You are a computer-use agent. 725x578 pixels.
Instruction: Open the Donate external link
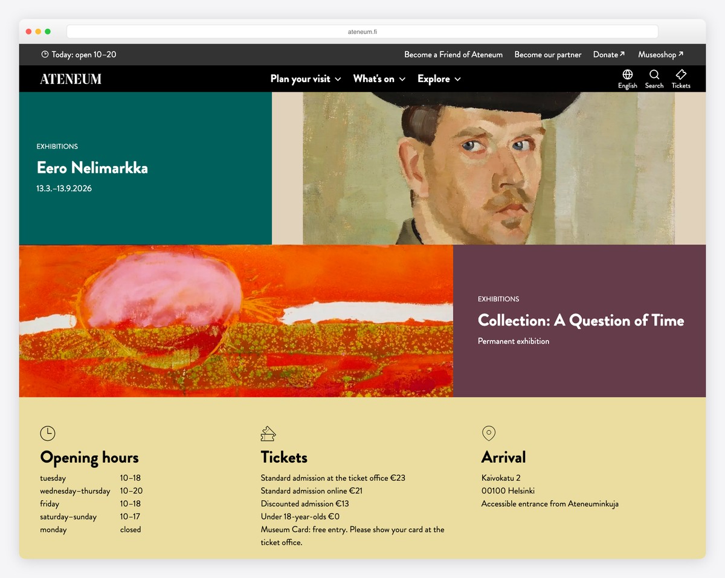608,54
